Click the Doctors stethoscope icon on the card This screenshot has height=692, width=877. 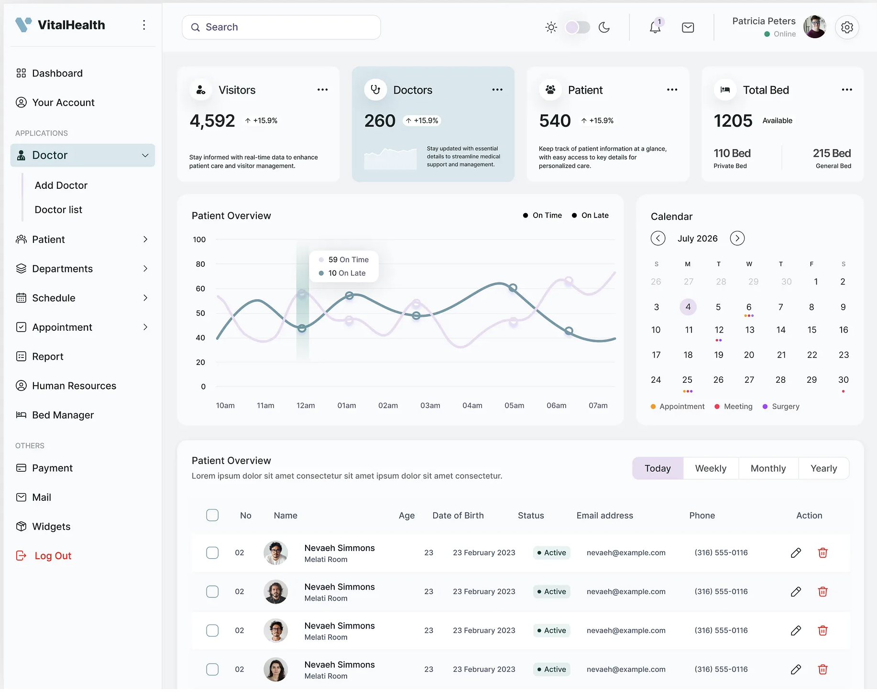tap(376, 89)
